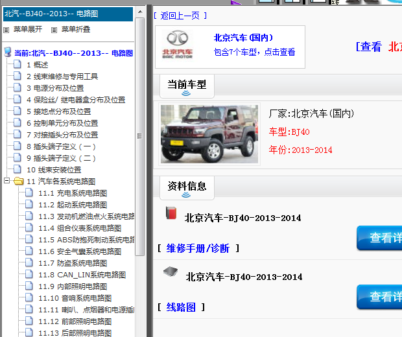Select the 当前车型 tab

click(187, 86)
